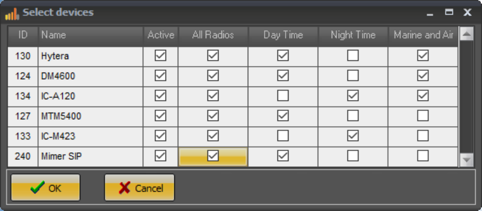Image resolution: width=482 pixels, height=211 pixels.
Task: Click the green checkmark on OK
Action: tap(37, 187)
